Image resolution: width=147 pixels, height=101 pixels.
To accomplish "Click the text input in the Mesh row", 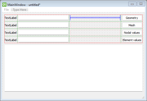I will click(x=43, y=25).
